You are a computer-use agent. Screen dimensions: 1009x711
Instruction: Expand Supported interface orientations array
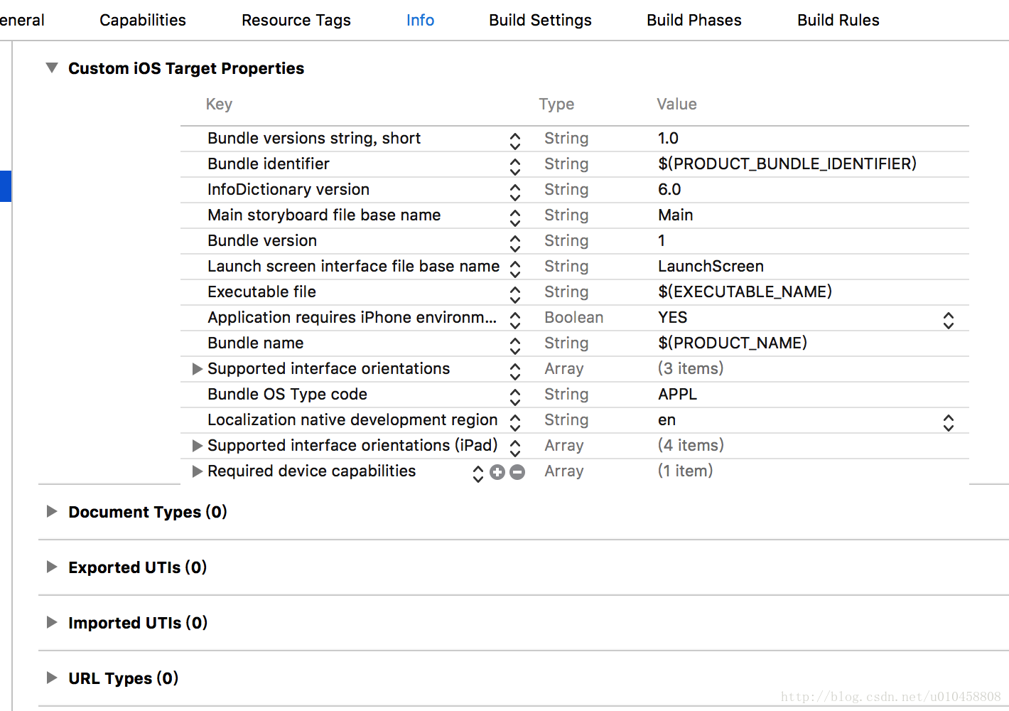pyautogui.click(x=198, y=369)
